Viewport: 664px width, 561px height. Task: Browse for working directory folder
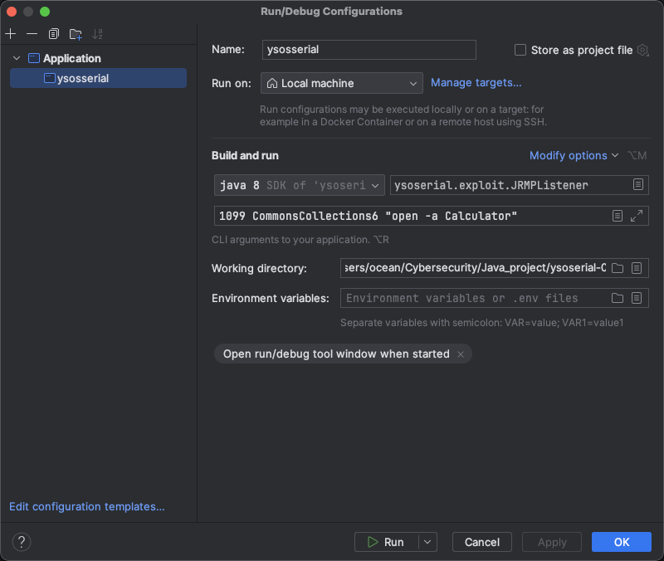[x=618, y=268]
